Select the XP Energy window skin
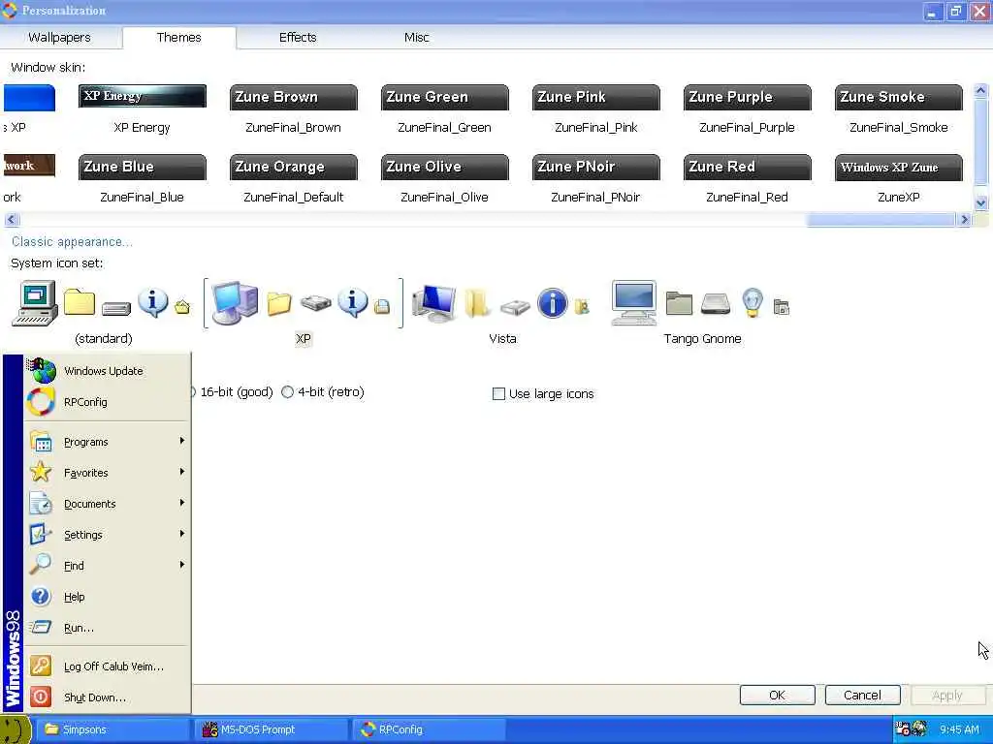This screenshot has width=993, height=744. [x=142, y=96]
